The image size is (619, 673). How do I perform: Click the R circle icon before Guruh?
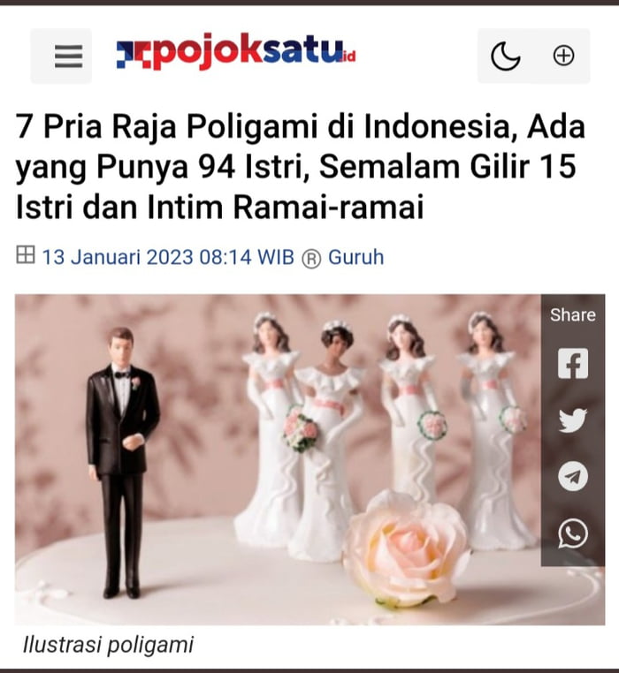(311, 259)
